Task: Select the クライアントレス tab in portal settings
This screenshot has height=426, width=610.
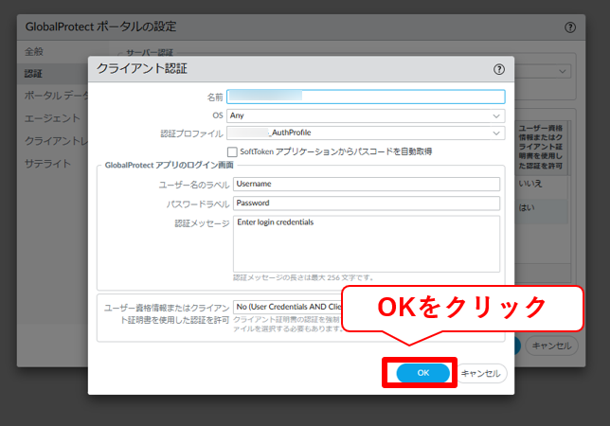Action: tap(57, 141)
